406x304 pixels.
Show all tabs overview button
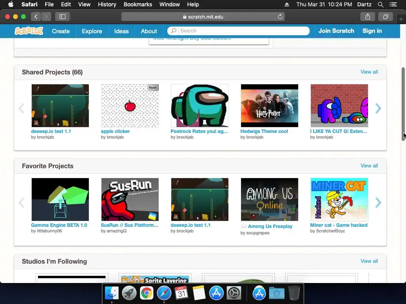(x=385, y=17)
